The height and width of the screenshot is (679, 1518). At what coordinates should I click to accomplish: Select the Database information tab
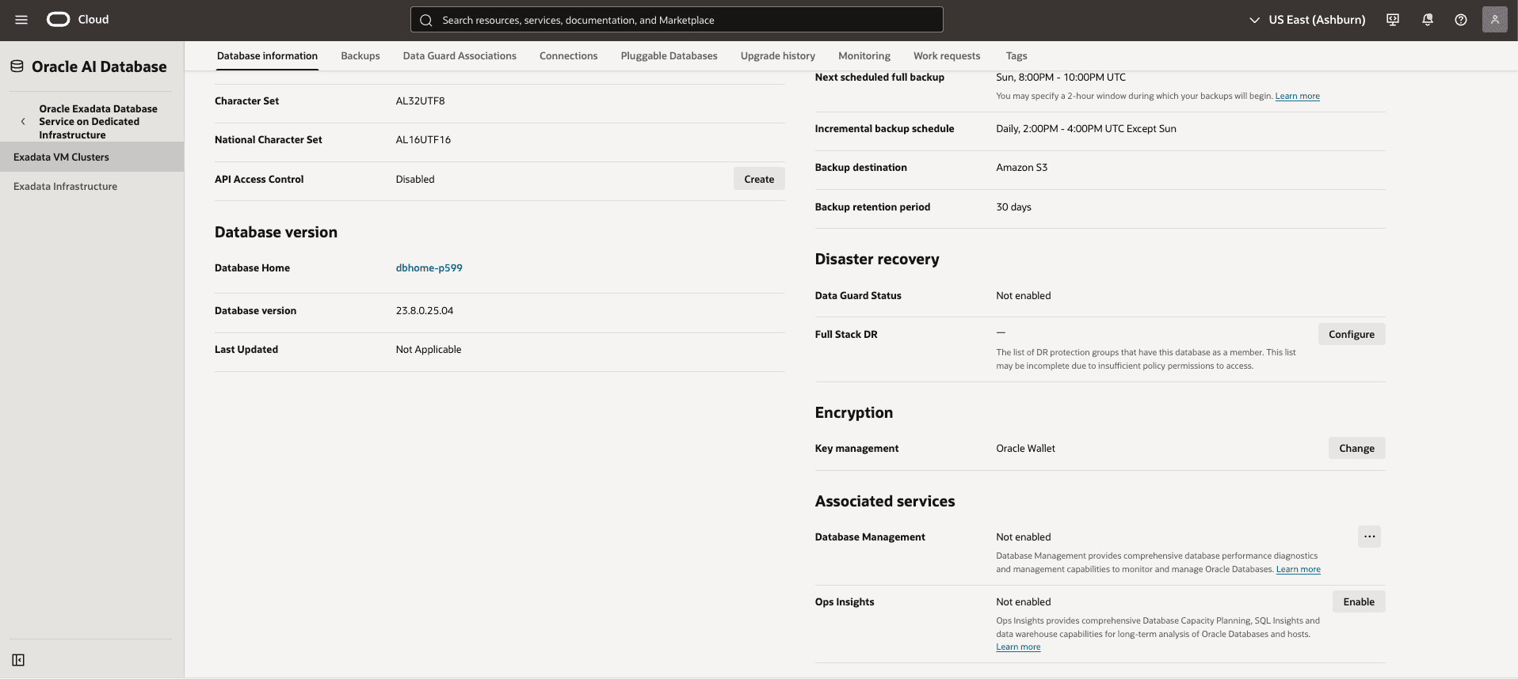pyautogui.click(x=267, y=56)
